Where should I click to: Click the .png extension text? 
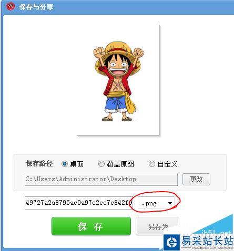[149, 203]
